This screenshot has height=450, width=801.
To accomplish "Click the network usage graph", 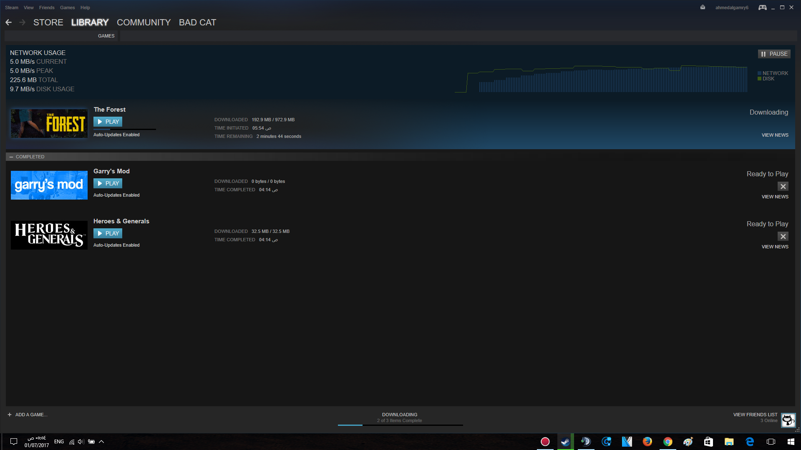I will [601, 78].
